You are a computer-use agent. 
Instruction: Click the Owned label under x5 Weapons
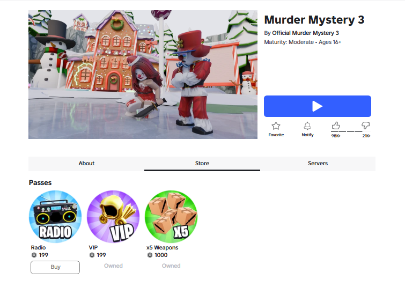[171, 266]
